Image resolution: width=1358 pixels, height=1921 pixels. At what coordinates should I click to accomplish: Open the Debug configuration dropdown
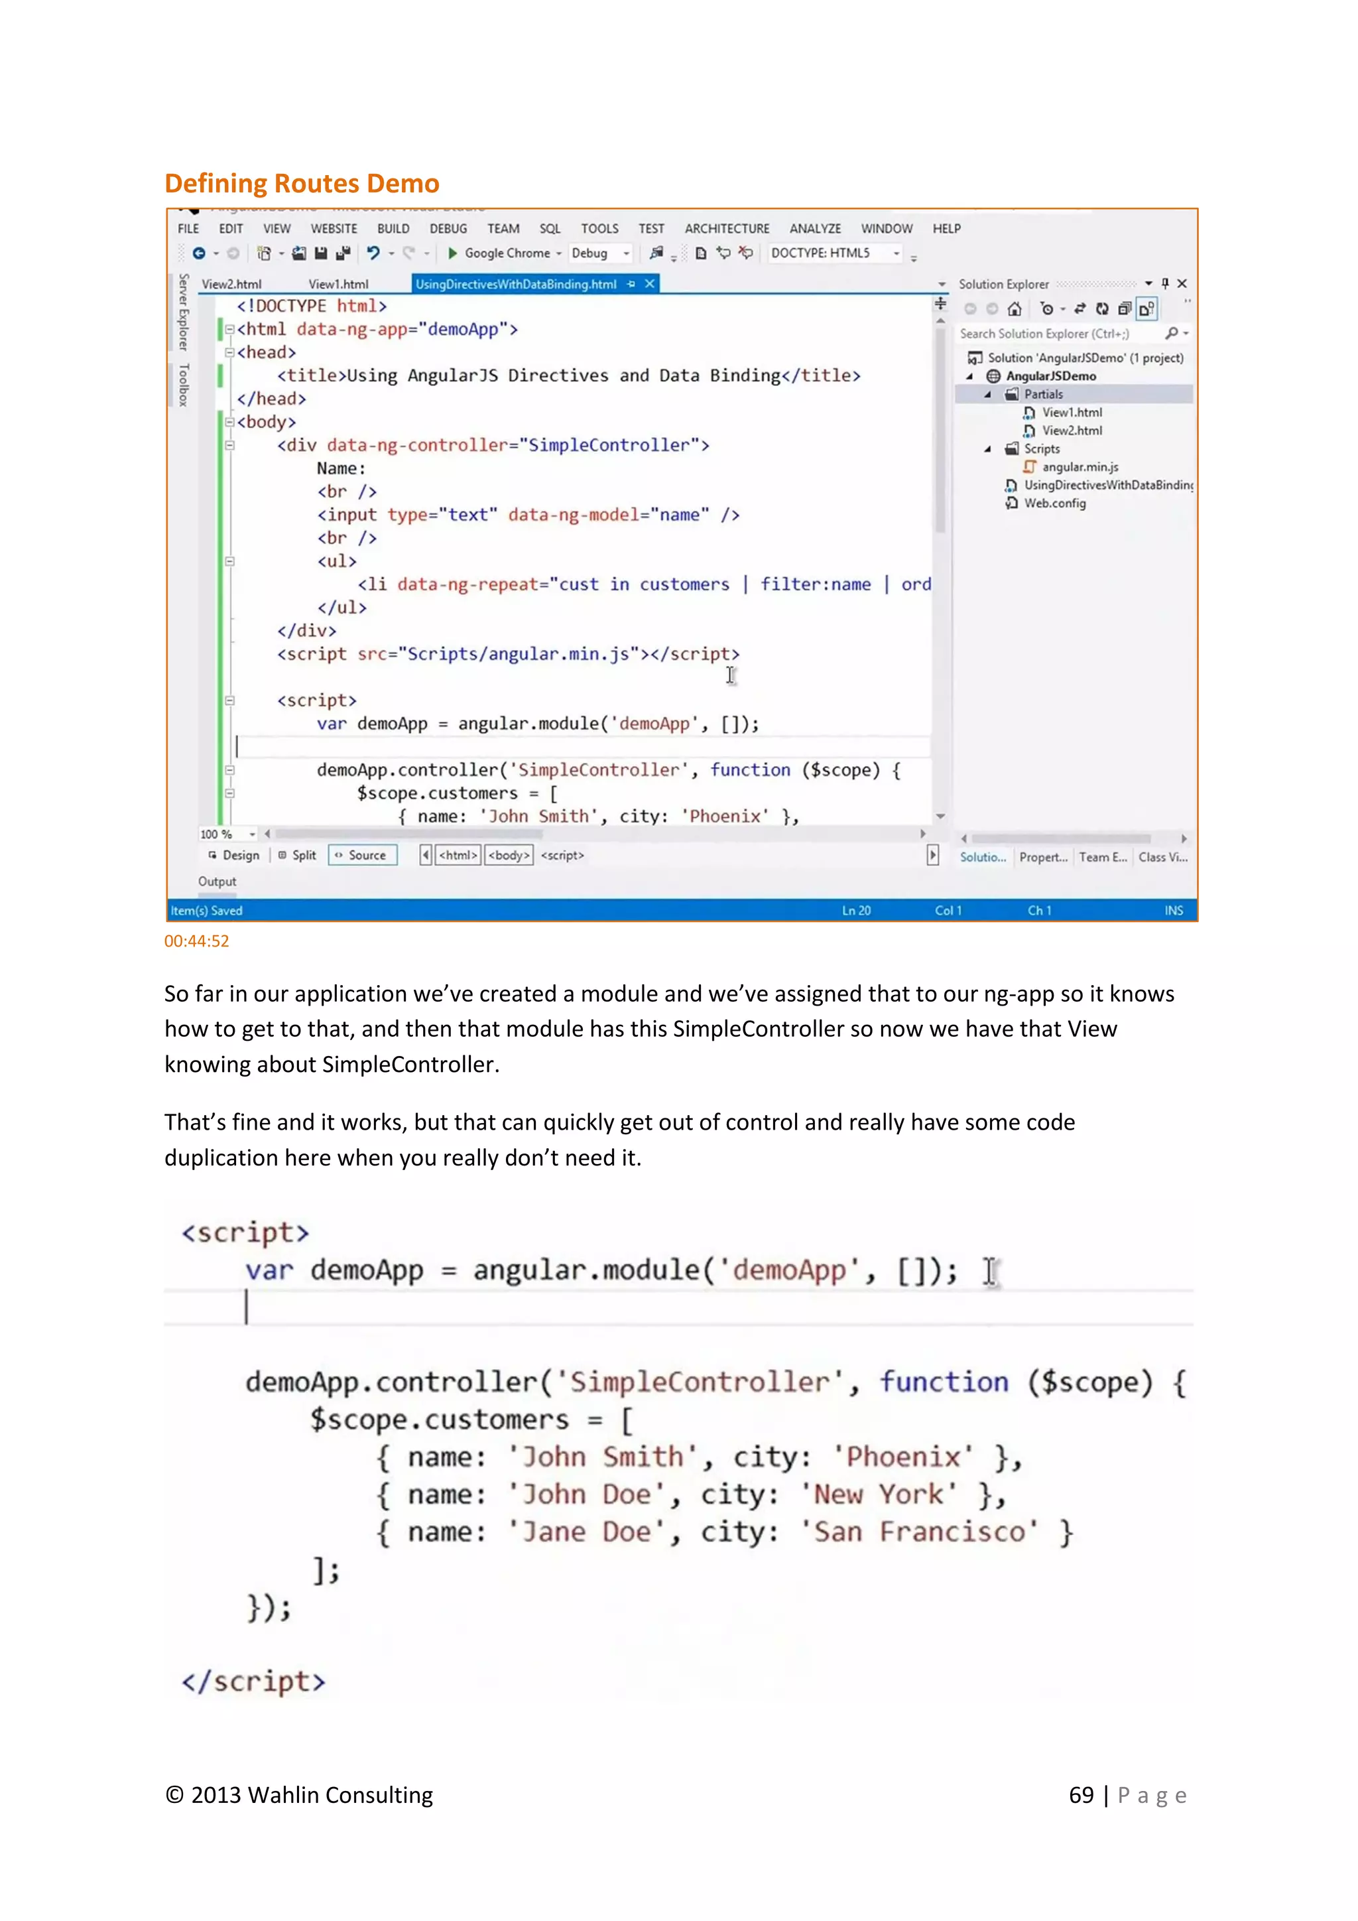click(x=625, y=253)
